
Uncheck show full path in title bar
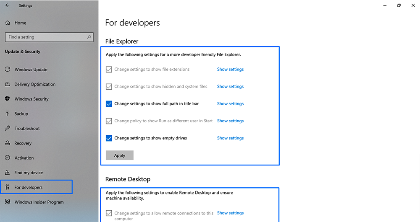coord(109,103)
